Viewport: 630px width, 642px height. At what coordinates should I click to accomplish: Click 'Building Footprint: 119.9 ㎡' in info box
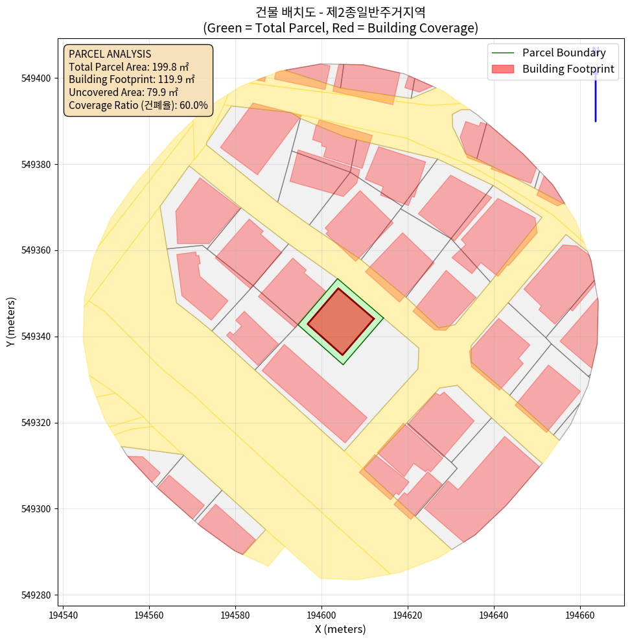click(x=132, y=80)
